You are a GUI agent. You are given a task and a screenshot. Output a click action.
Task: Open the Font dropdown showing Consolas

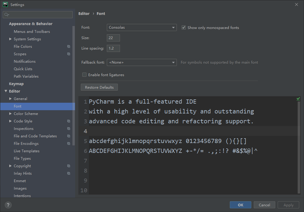pos(142,27)
